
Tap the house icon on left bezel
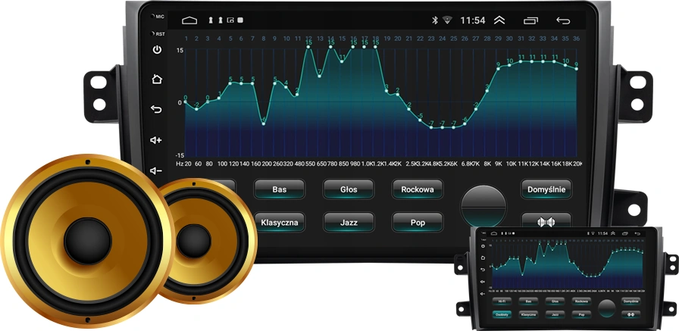[x=156, y=80]
